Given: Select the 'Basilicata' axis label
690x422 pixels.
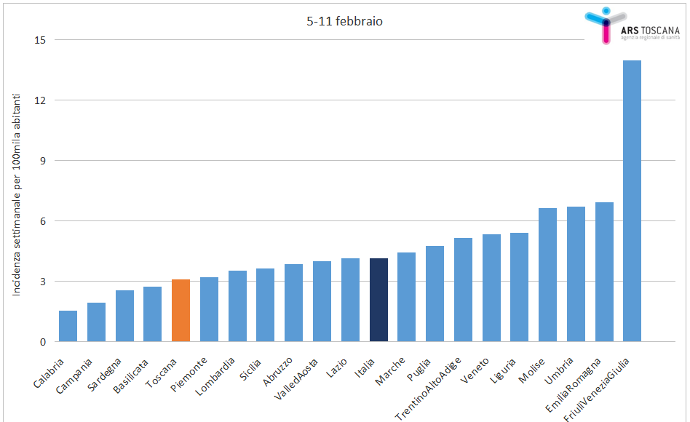Looking at the screenshot, I should coord(131,376).
